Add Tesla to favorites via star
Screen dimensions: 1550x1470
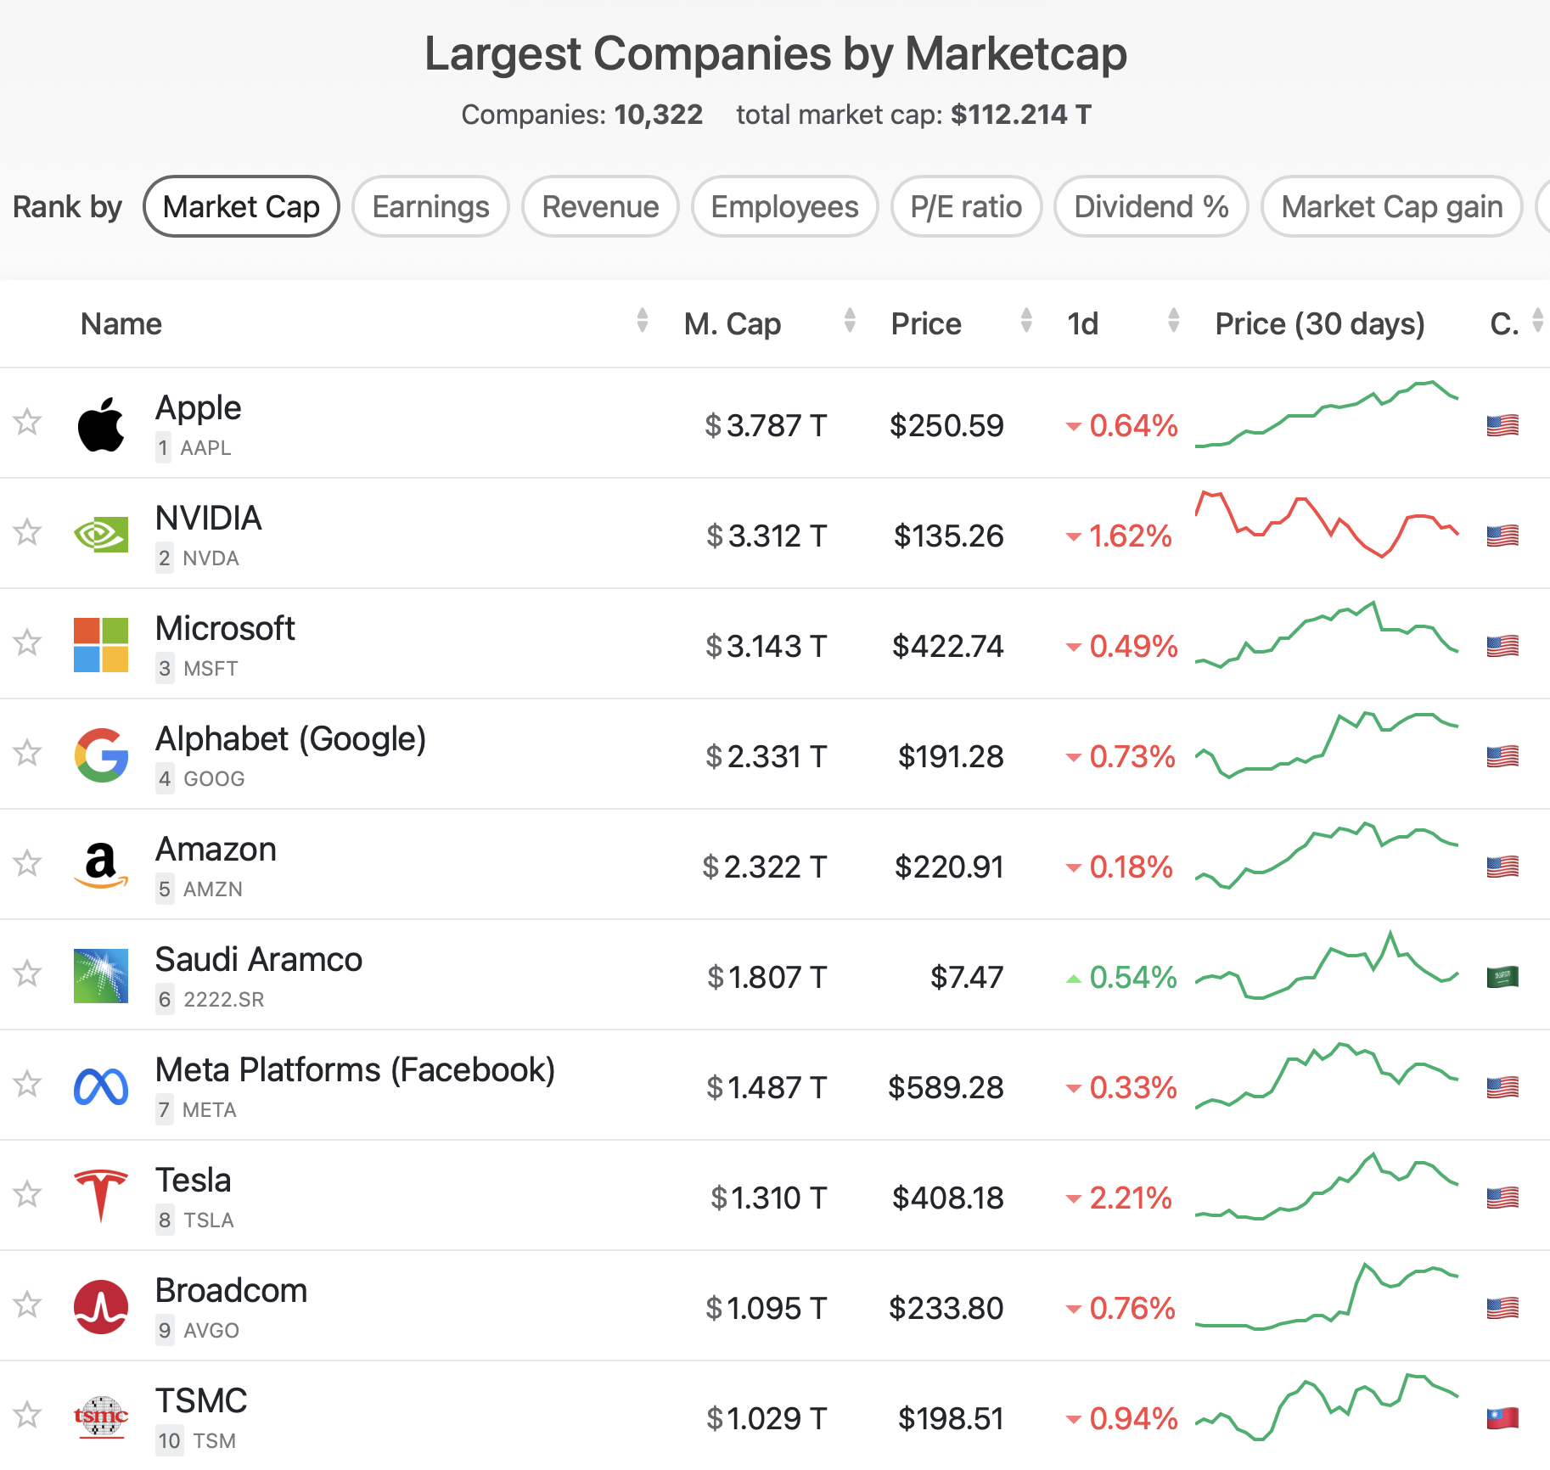28,1194
